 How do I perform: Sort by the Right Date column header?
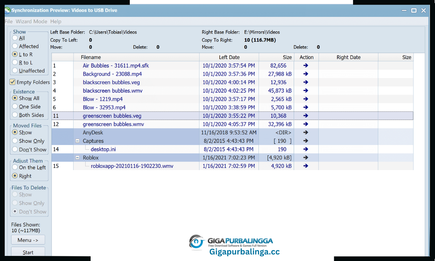(348, 57)
